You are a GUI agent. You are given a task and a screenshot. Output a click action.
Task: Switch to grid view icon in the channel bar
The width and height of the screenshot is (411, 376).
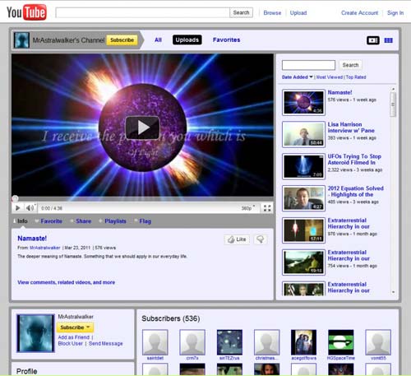coord(388,40)
